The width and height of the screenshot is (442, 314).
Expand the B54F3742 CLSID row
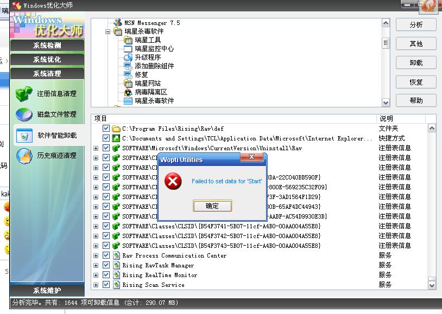(x=96, y=236)
